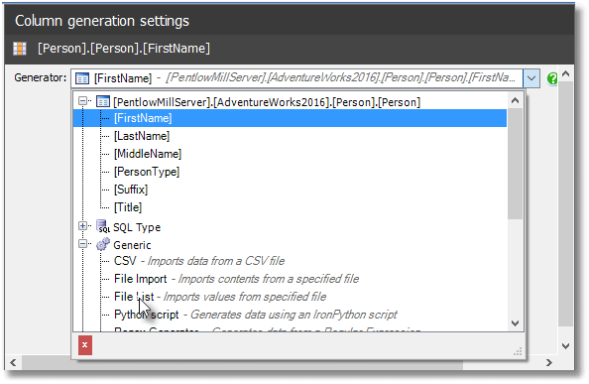The width and height of the screenshot is (589, 384).
Task: Collapse the Generic node
Action: point(82,244)
